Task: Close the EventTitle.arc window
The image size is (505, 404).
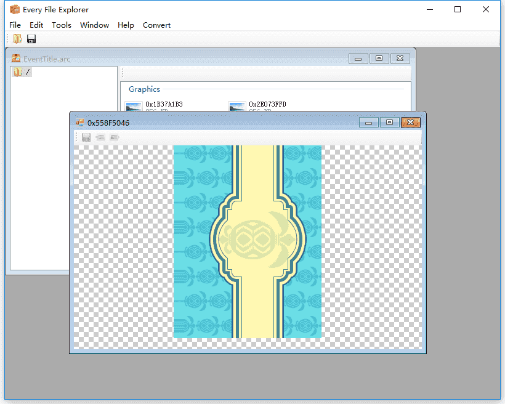Action: pos(400,59)
